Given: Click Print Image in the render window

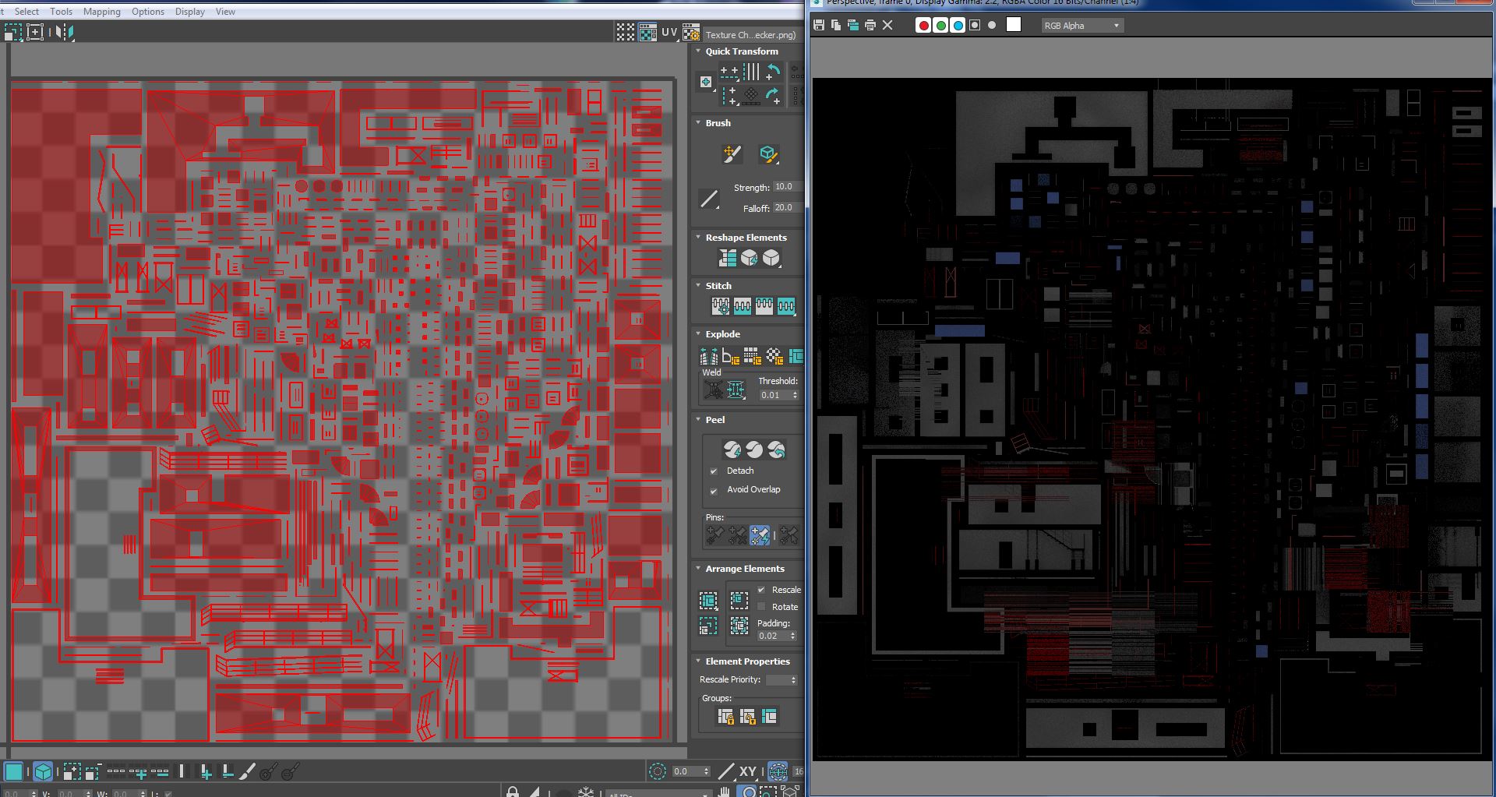Looking at the screenshot, I should (870, 25).
